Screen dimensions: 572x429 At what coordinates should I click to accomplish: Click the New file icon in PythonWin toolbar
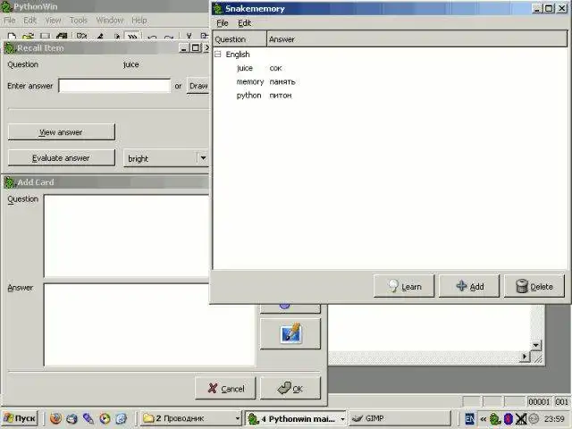12,37
